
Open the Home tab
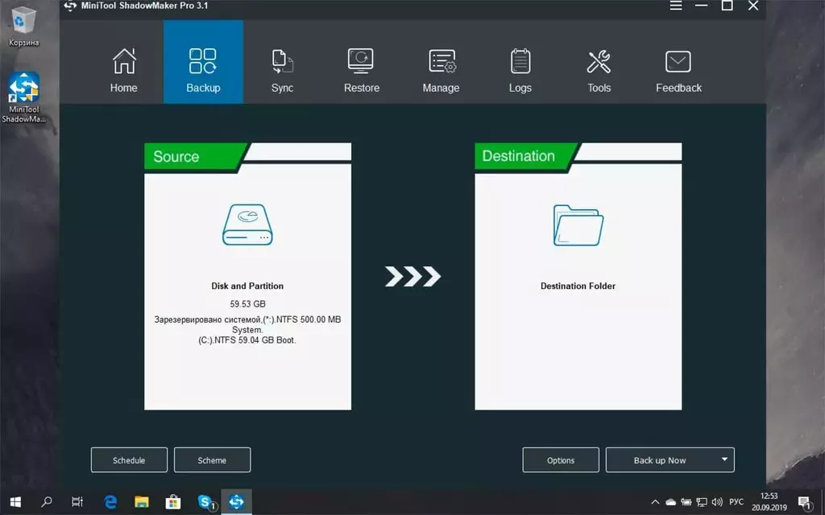click(x=123, y=69)
